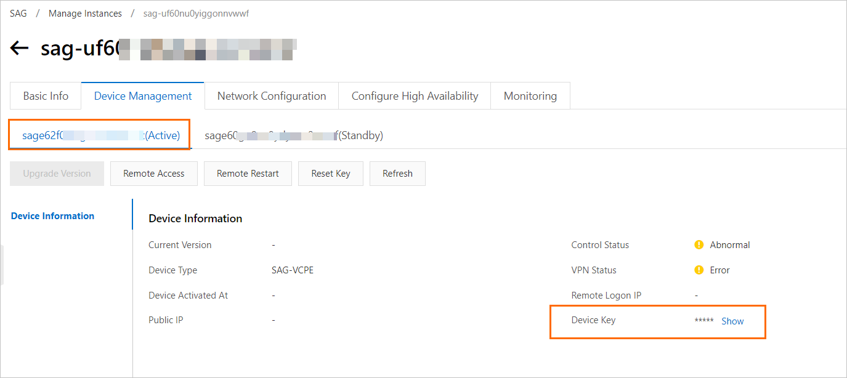Click the Control Status warning icon

tap(699, 245)
